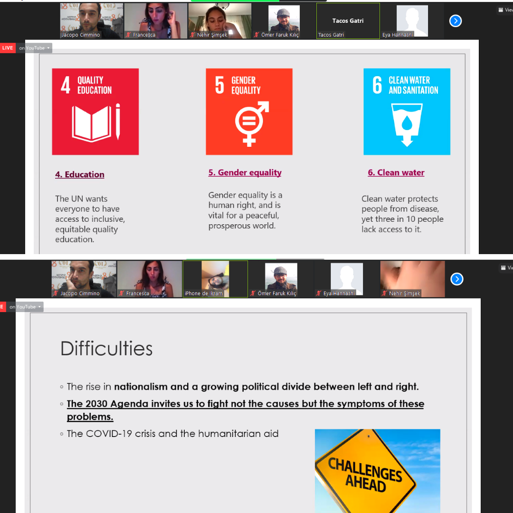Click blue next-participants arrow beside Eya Hannashi's avatar in SDG-slide window
This screenshot has width=513, height=513.
point(455,21)
